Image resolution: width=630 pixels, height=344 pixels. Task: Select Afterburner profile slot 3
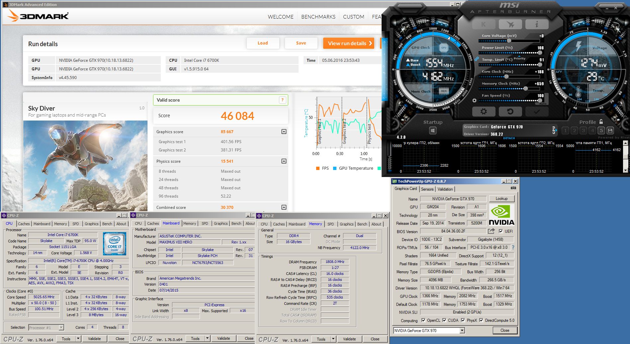(x=583, y=130)
